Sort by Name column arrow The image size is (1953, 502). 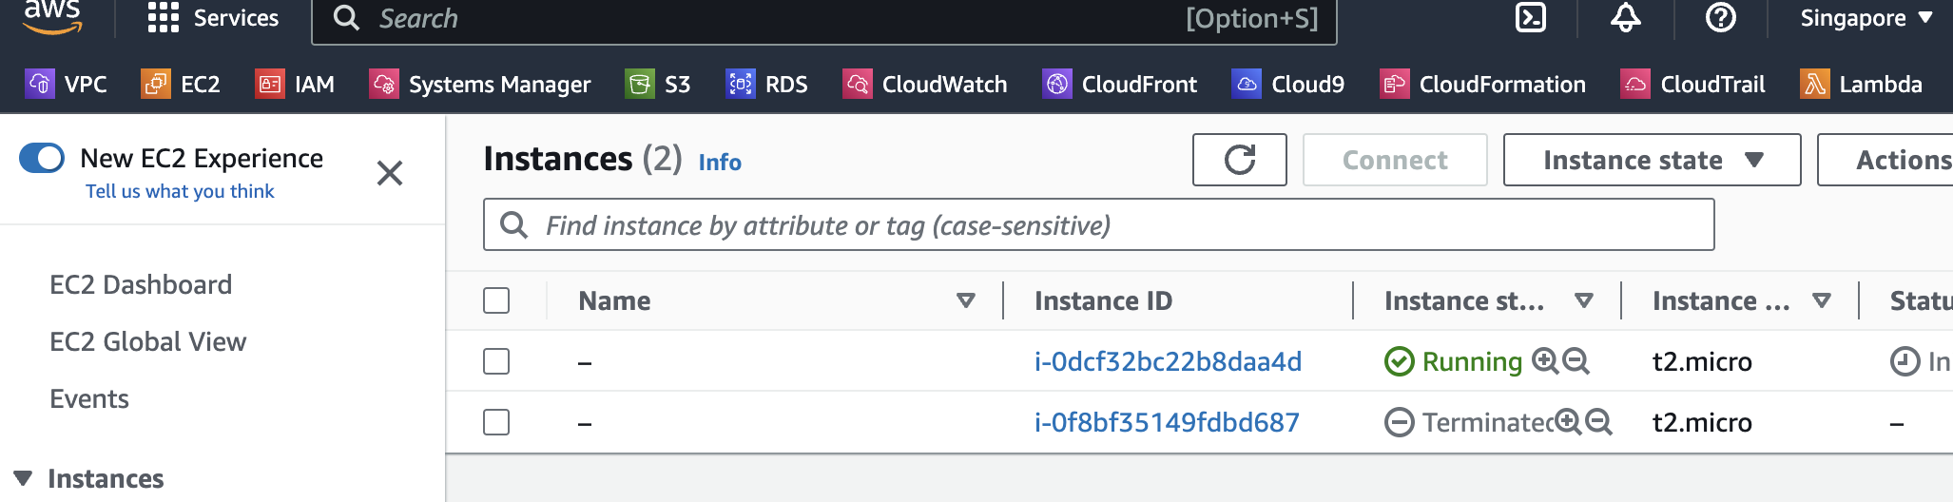coord(966,300)
